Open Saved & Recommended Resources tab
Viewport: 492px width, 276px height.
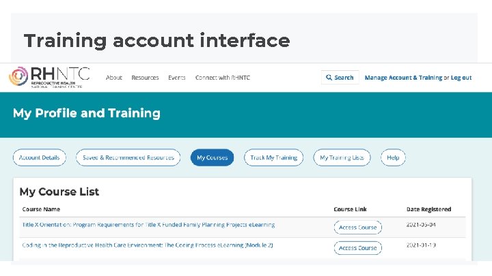(128, 157)
